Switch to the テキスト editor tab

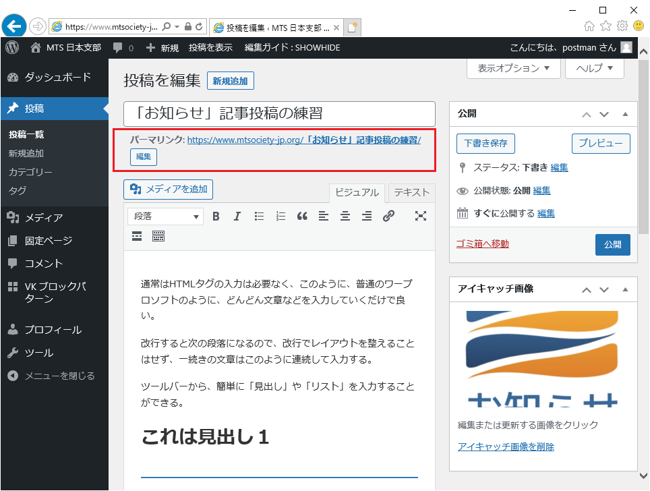coord(411,192)
